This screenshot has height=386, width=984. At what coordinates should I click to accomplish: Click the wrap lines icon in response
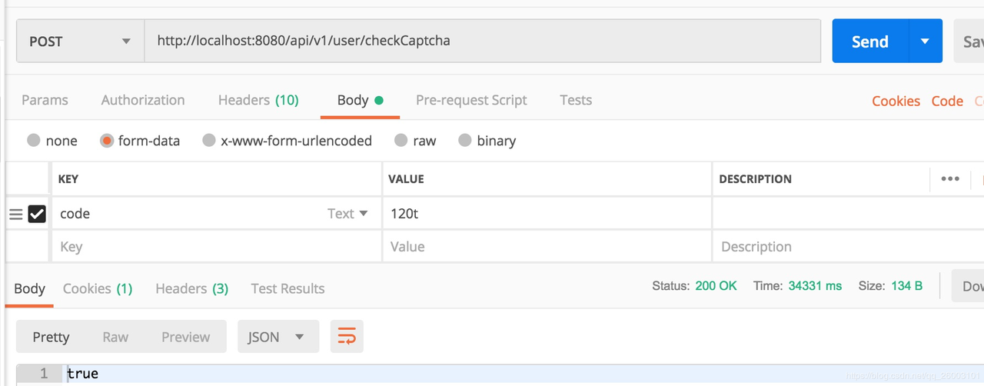click(347, 337)
